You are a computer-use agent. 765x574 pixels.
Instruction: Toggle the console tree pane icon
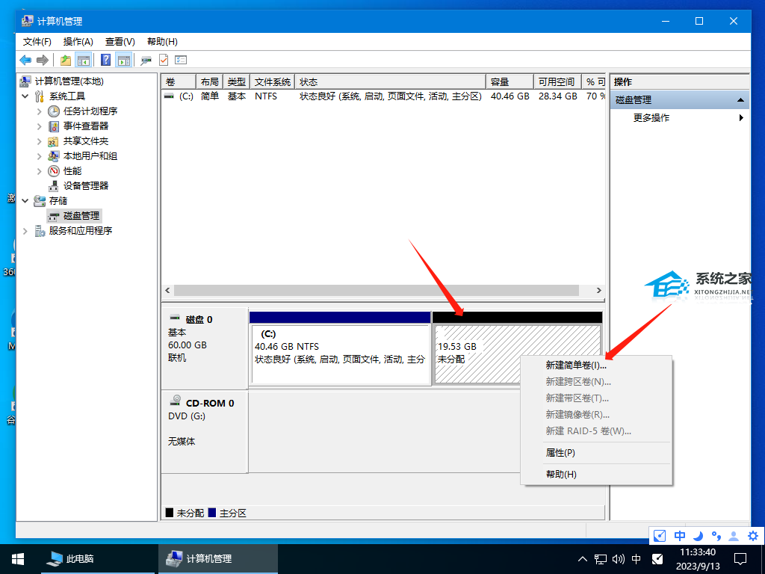[84, 61]
